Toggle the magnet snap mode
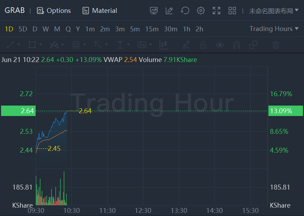 pos(236,45)
